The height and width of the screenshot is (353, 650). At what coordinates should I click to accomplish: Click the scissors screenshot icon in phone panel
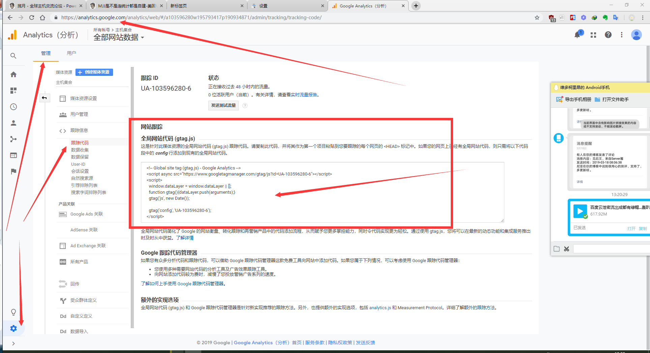point(567,249)
